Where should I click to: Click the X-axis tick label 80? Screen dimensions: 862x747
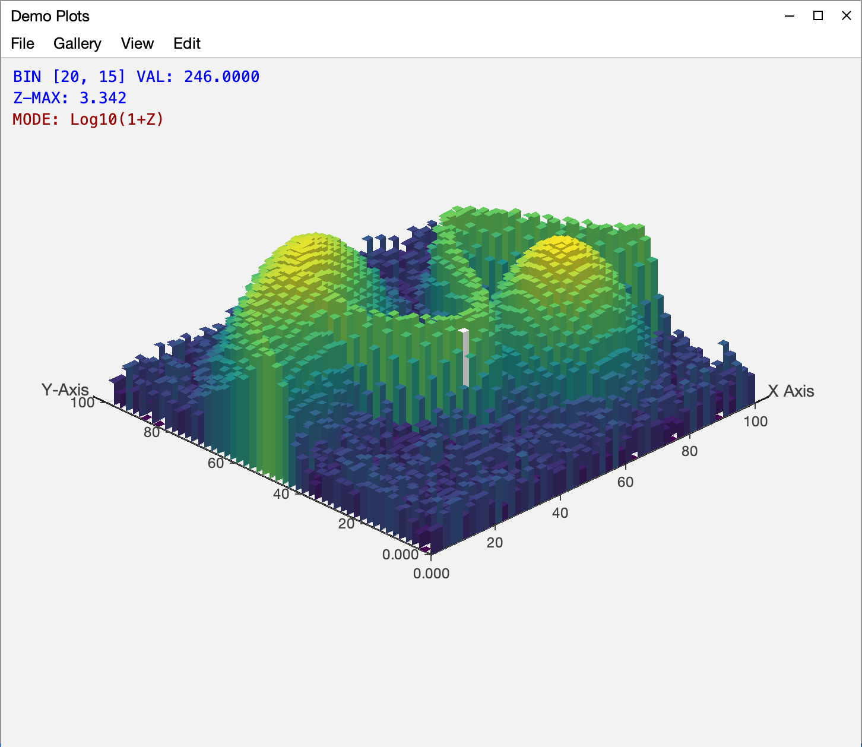689,451
